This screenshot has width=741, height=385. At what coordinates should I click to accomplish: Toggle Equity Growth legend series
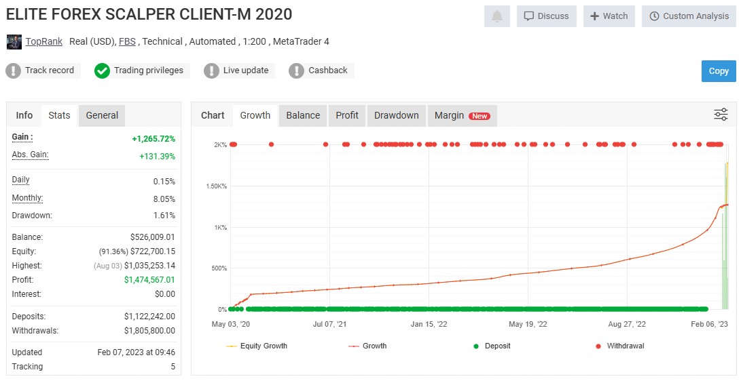point(257,346)
